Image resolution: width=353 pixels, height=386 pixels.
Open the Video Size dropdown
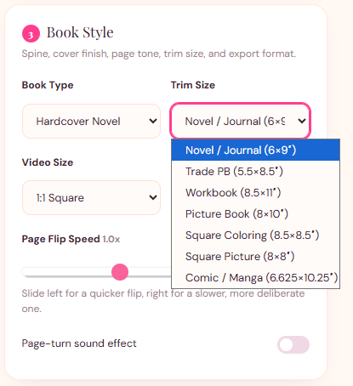point(91,197)
